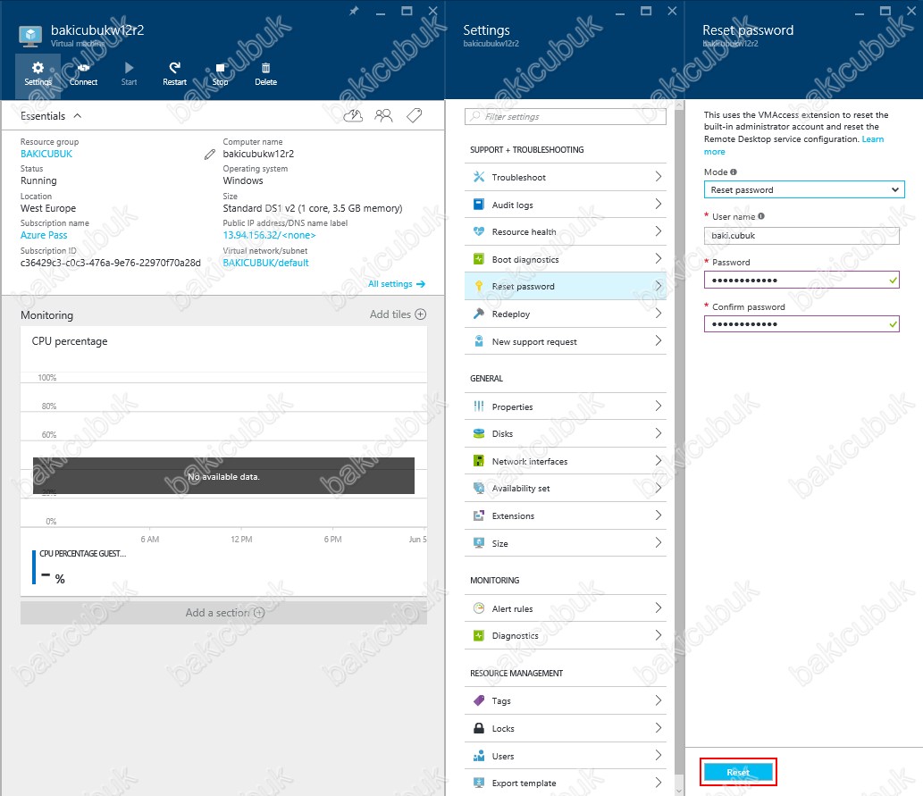
Task: Focus the Filter settings search box
Action: click(x=565, y=116)
